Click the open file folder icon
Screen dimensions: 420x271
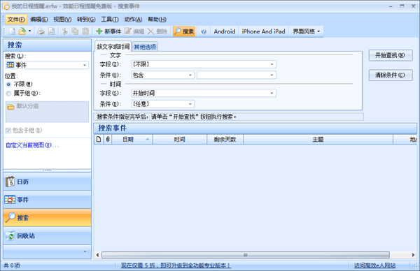pos(22,31)
